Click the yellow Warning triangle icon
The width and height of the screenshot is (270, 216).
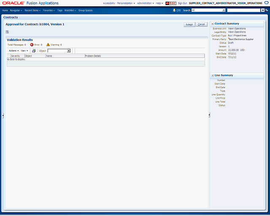point(48,45)
